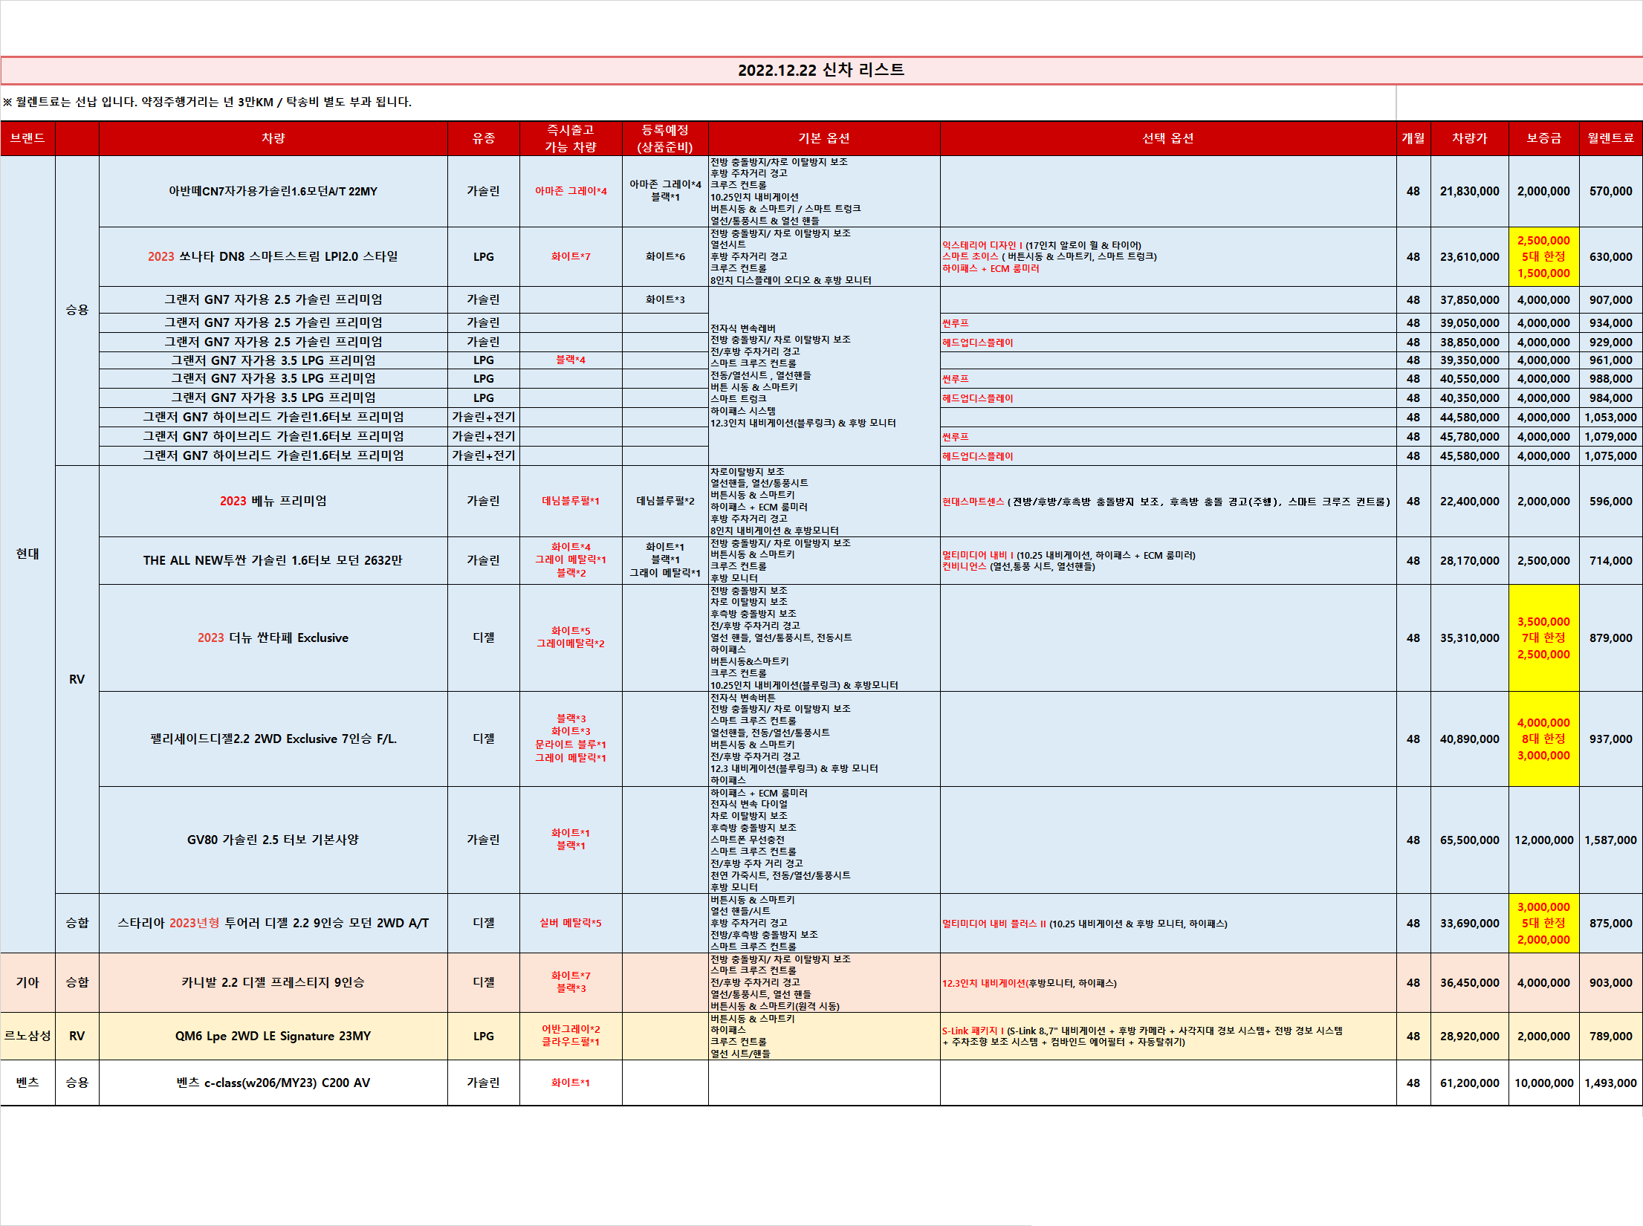This screenshot has width=1643, height=1226.
Task: Select the price cell '65,500,000'
Action: (1469, 840)
